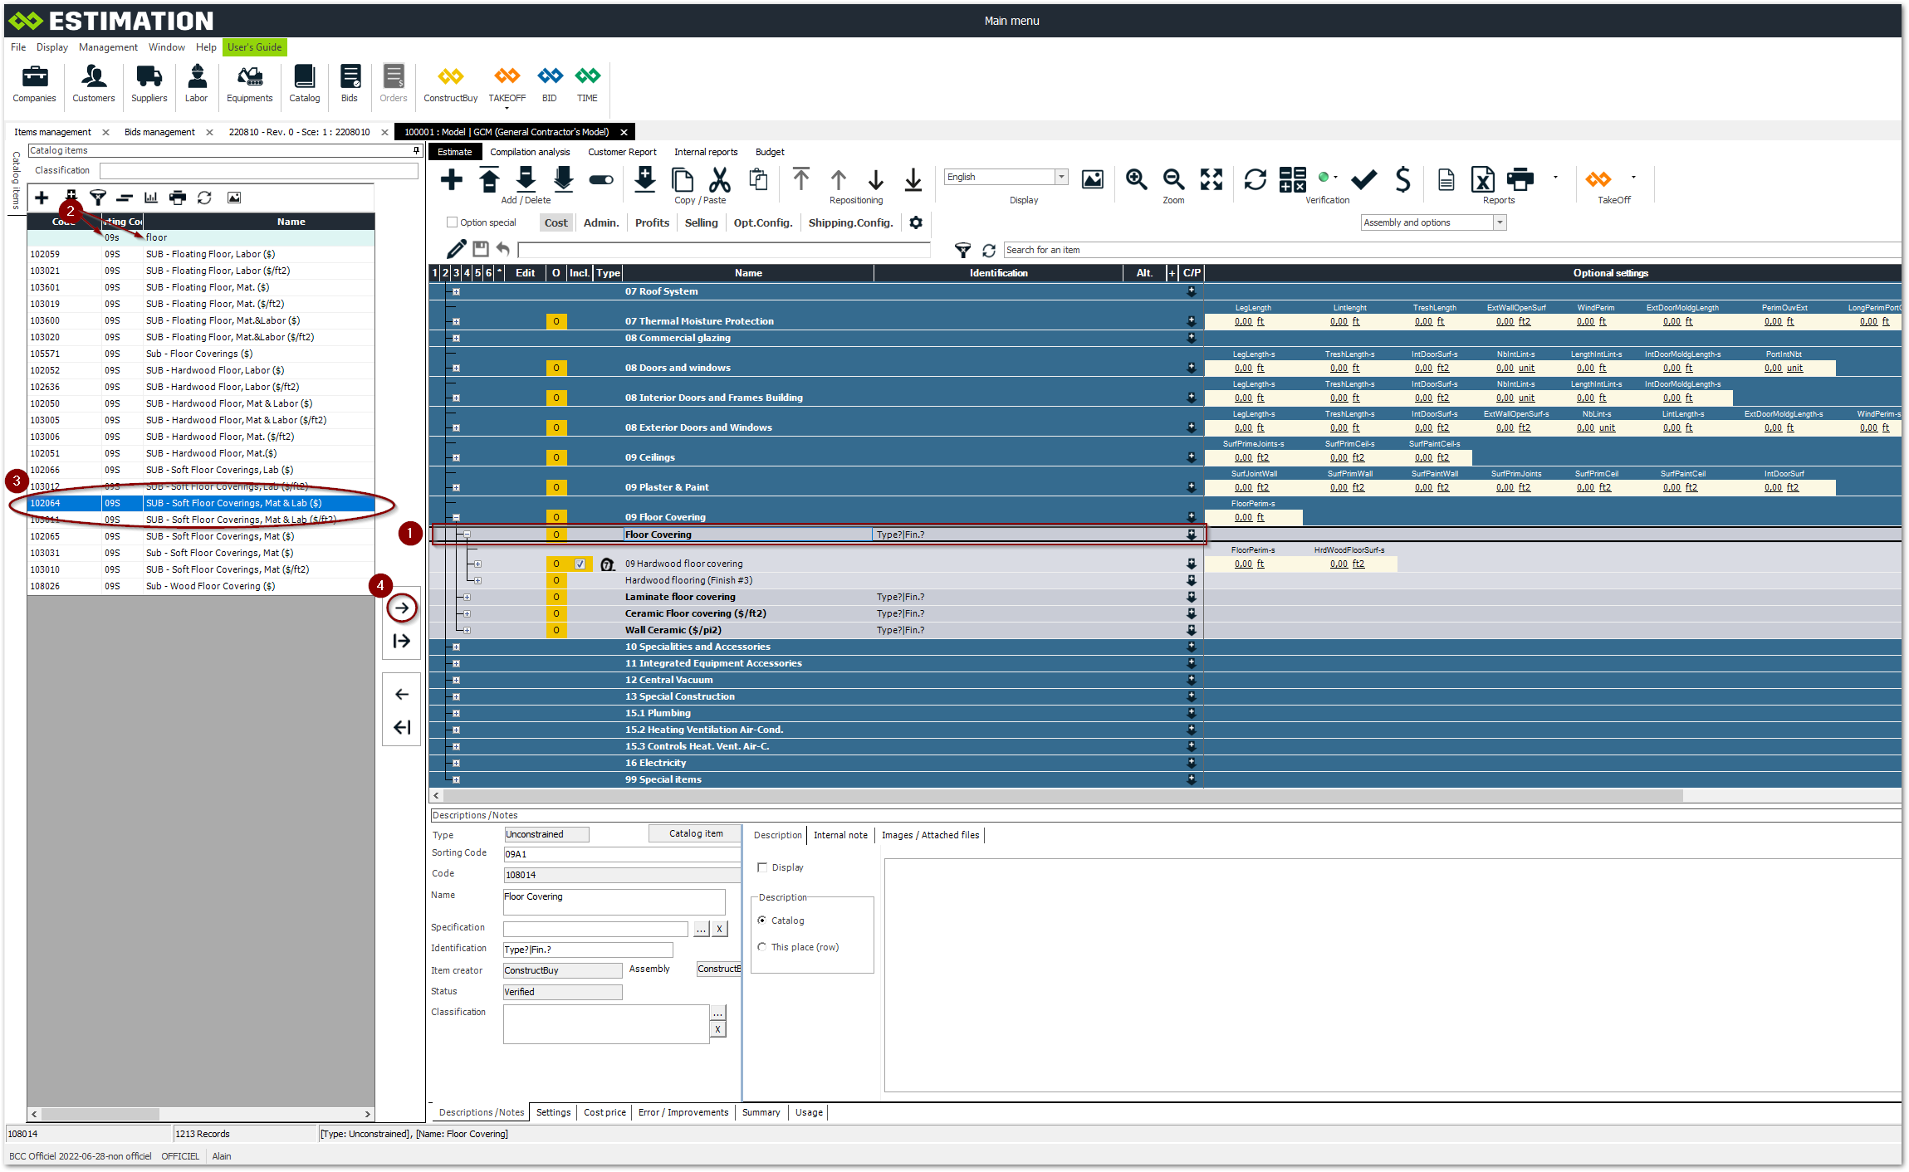Image resolution: width=1909 pixels, height=1172 pixels.
Task: Open the Assembly and options dropdown
Action: (1500, 222)
